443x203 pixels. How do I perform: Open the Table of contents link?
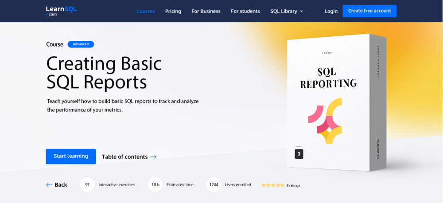tap(129, 156)
